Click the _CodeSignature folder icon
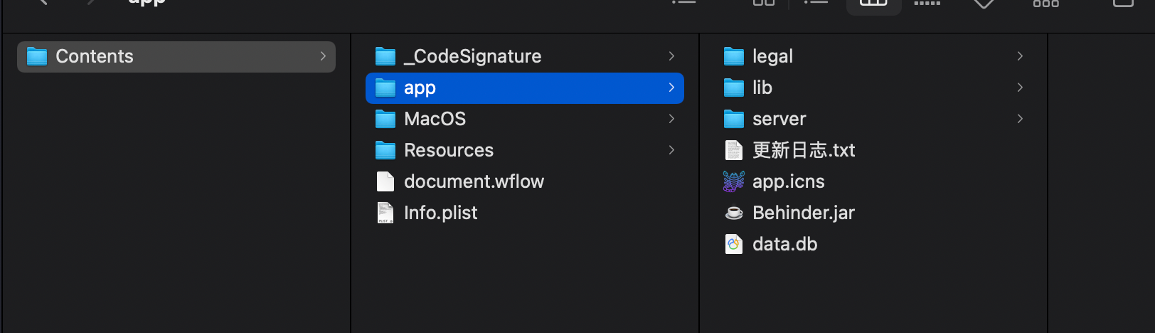The height and width of the screenshot is (333, 1155). (385, 56)
